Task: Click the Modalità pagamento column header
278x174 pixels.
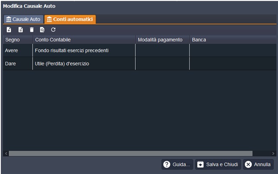Action: [162, 40]
